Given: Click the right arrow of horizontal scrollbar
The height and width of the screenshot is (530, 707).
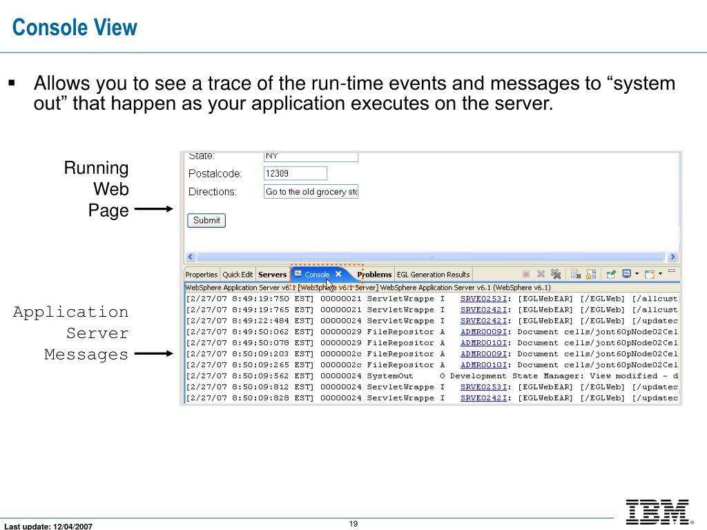Looking at the screenshot, I should [x=672, y=257].
